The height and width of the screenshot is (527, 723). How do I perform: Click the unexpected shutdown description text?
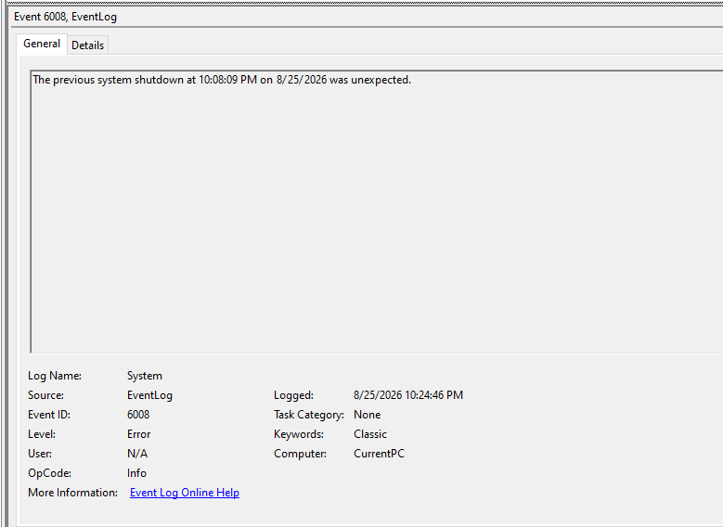point(222,80)
